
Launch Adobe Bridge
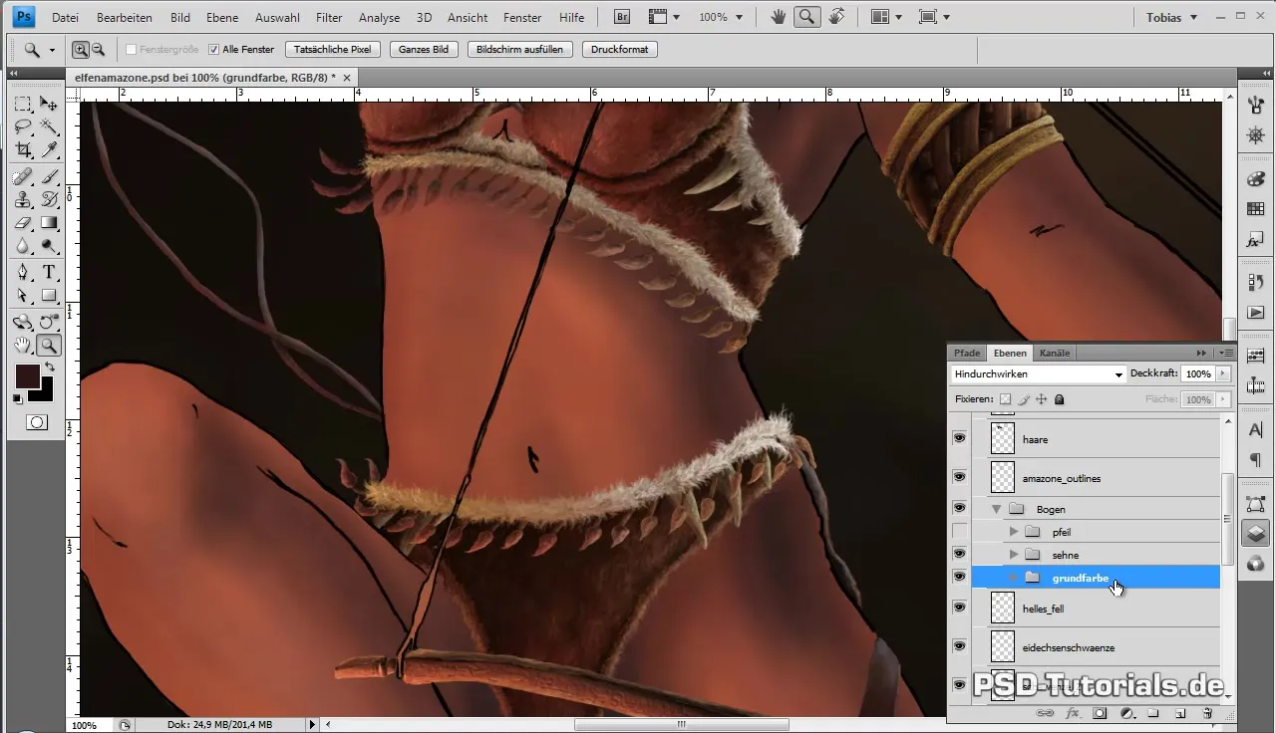click(x=622, y=17)
